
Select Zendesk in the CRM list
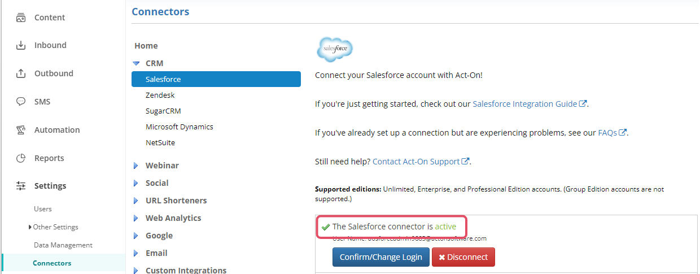click(x=160, y=95)
